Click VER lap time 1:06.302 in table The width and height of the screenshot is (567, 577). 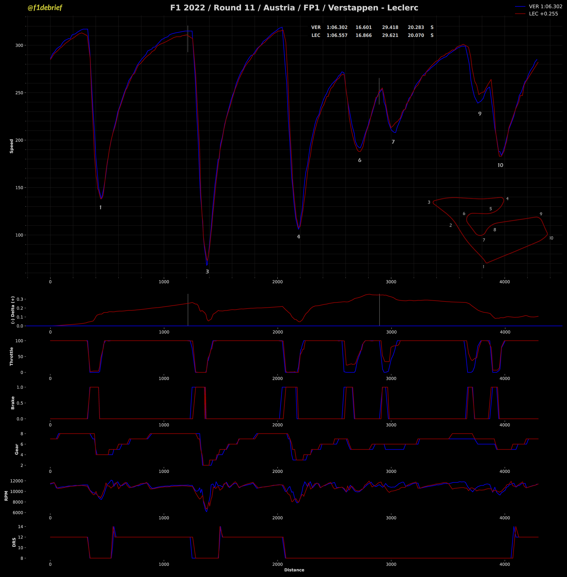[337, 27]
